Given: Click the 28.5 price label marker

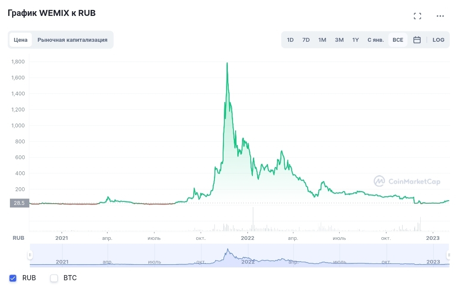Looking at the screenshot, I should (x=19, y=203).
